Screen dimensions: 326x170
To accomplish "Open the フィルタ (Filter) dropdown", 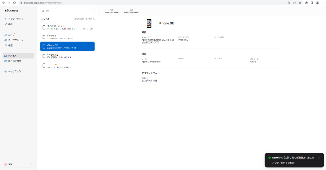I will pyautogui.click(x=79, y=19).
